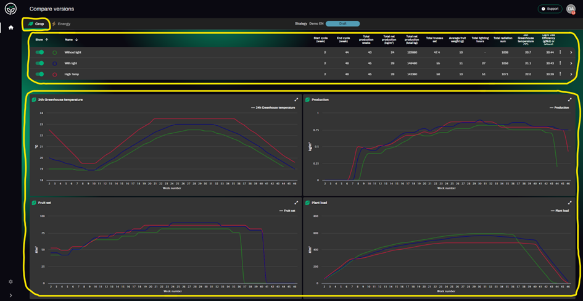Open the settings gear in the sidebar
583x301 pixels.
10,282
